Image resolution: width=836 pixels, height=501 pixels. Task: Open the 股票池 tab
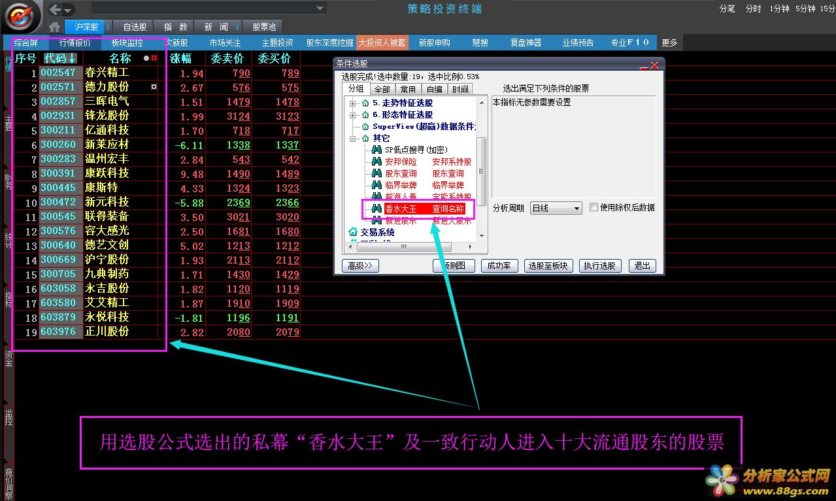[264, 27]
